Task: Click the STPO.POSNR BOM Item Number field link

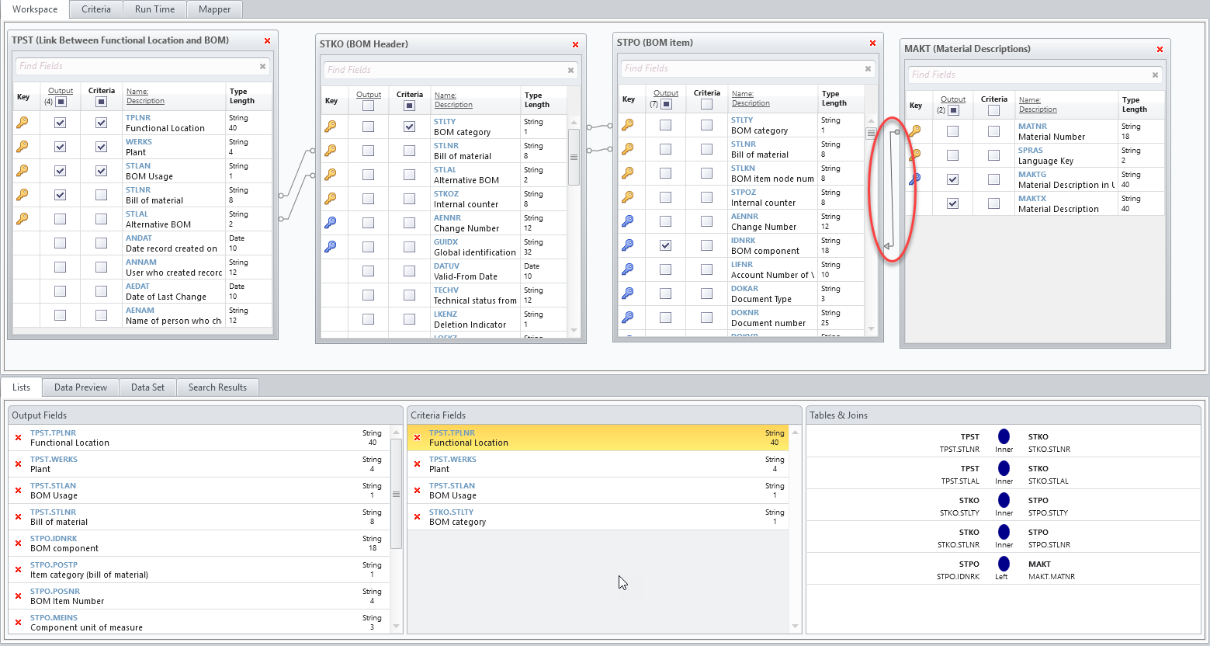Action: pyautogui.click(x=54, y=590)
